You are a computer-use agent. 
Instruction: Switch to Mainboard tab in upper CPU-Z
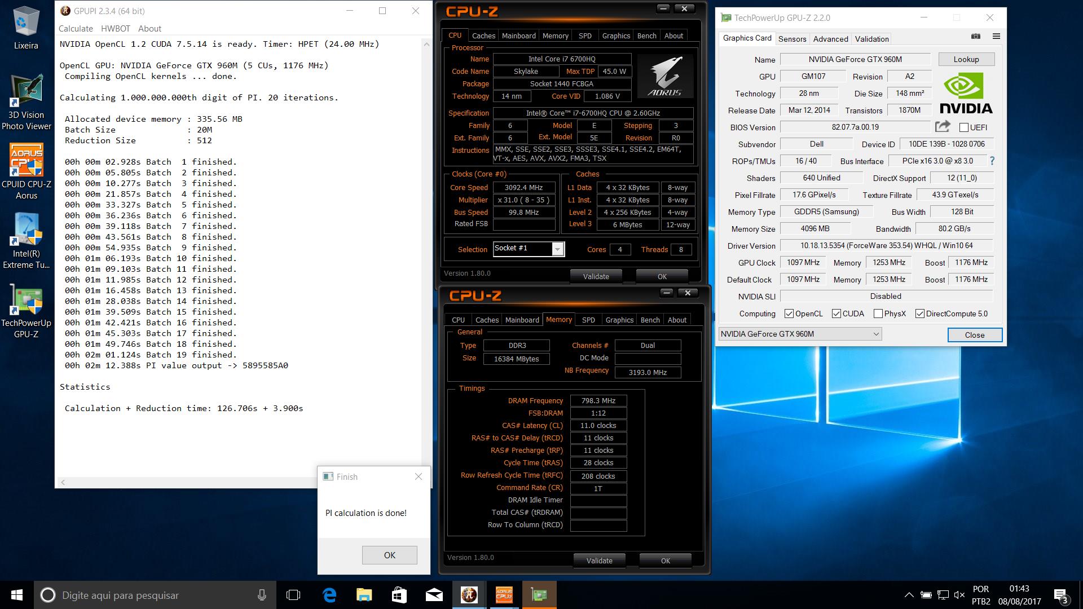(519, 36)
